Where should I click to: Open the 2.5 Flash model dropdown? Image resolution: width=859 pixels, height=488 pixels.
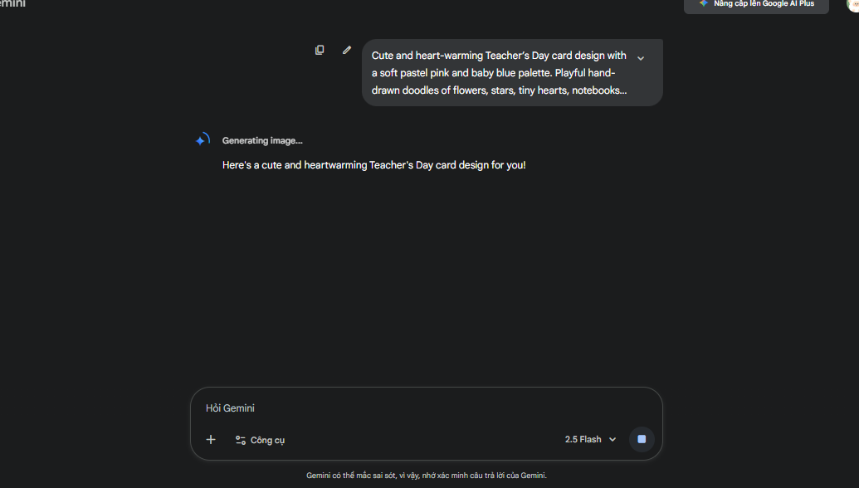click(x=590, y=439)
